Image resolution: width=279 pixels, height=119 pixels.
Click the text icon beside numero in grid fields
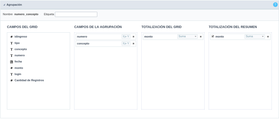coord(11,56)
